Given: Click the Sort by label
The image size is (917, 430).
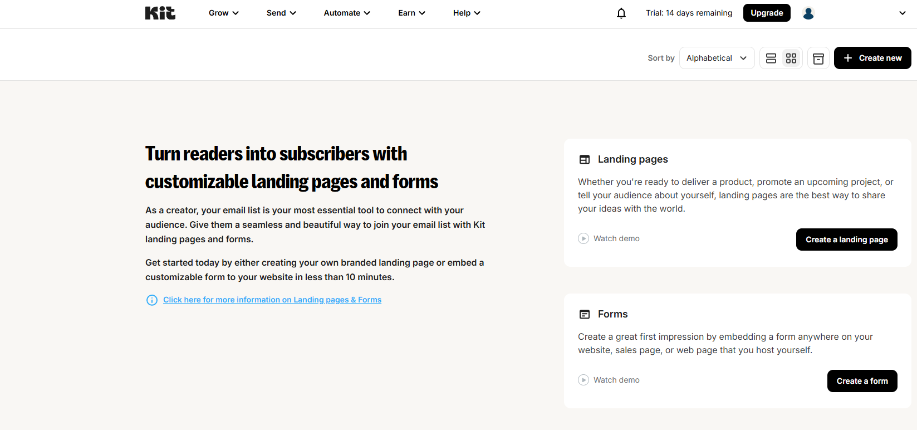Looking at the screenshot, I should pyautogui.click(x=661, y=58).
